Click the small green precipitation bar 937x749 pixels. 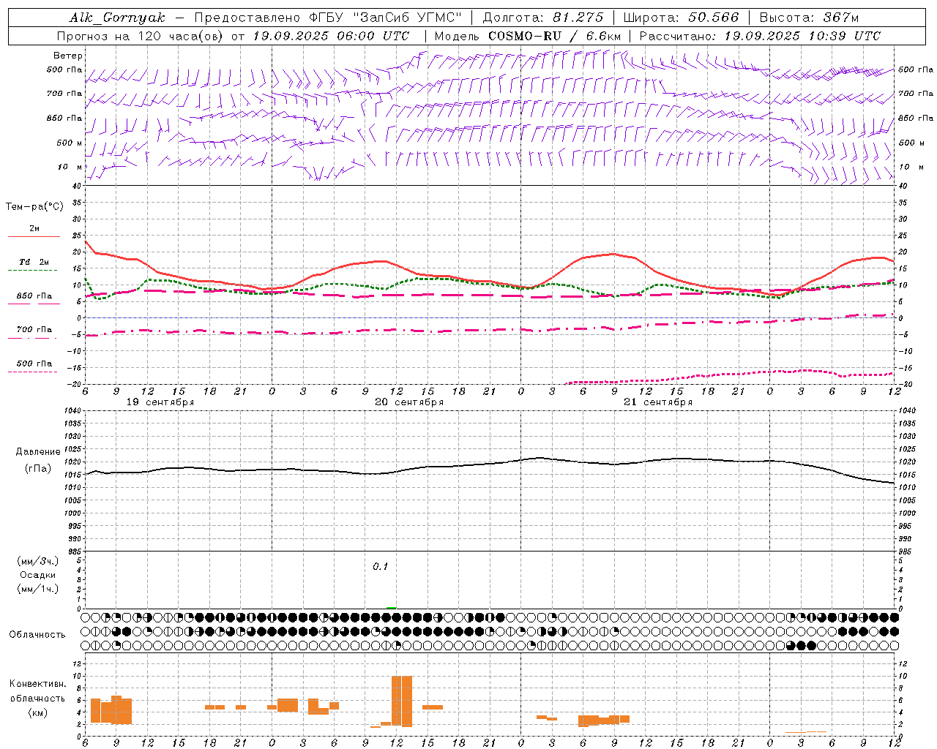point(392,607)
